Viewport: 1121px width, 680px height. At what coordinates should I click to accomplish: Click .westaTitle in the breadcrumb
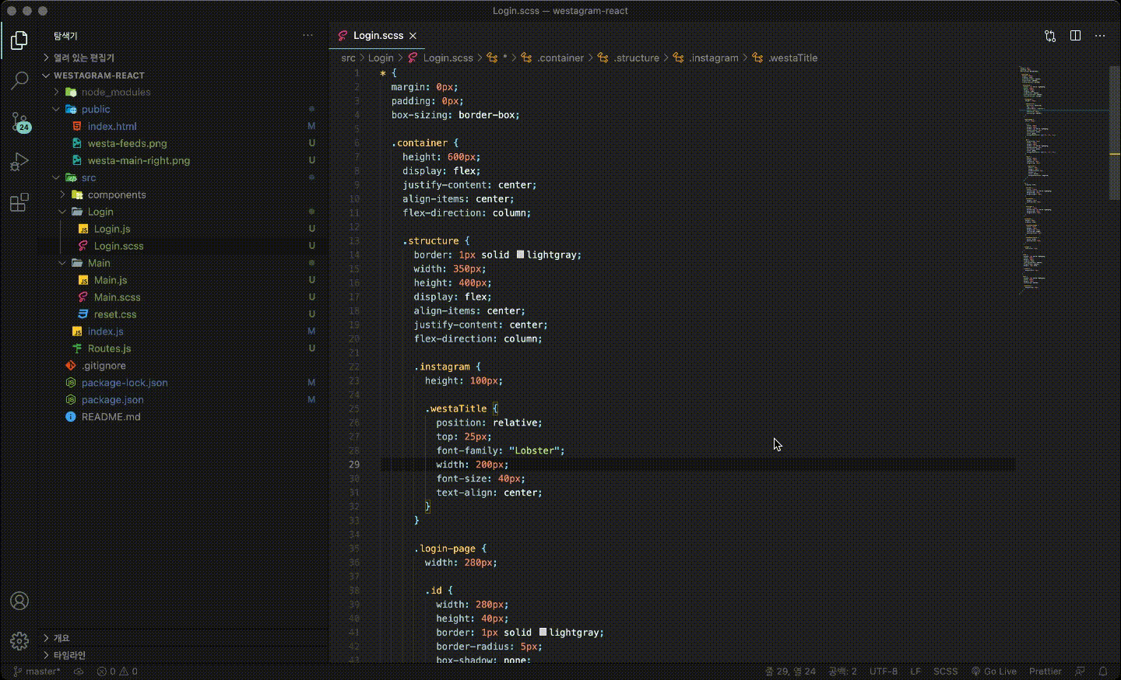785,58
